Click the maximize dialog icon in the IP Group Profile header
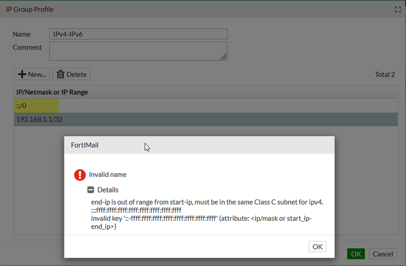Screen dimensions: 406x266 397,10
